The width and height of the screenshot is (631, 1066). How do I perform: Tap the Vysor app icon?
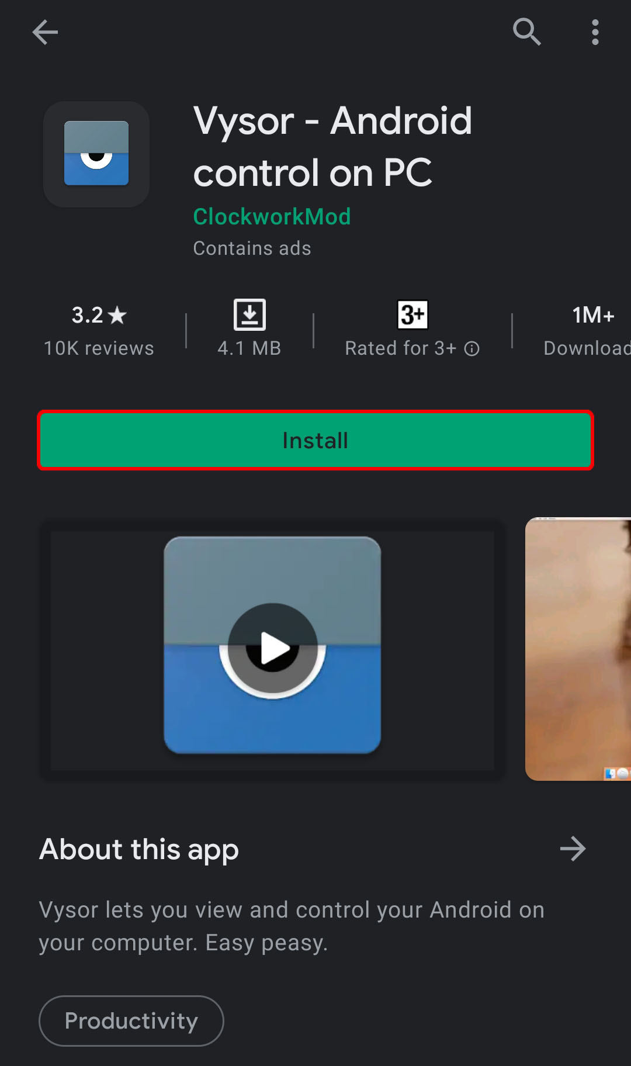(96, 154)
